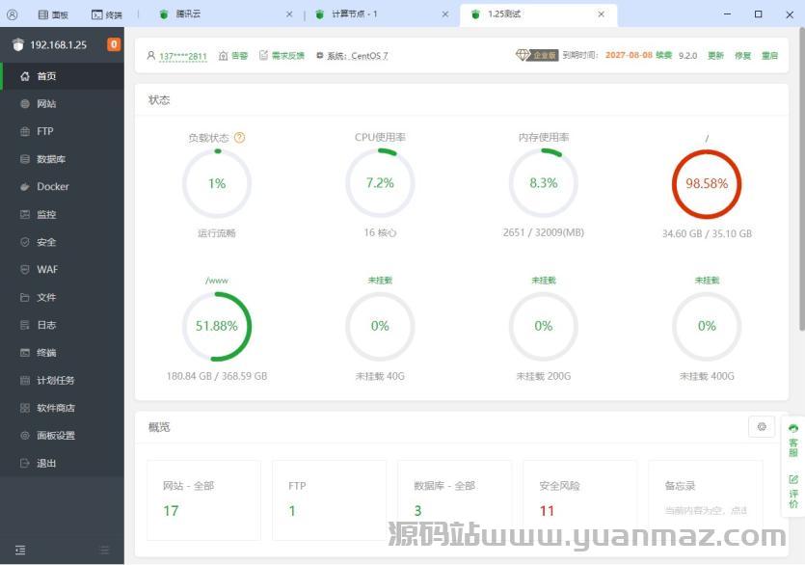Select the 腾讯云 server tab
The width and height of the screenshot is (805, 565).
(x=226, y=14)
